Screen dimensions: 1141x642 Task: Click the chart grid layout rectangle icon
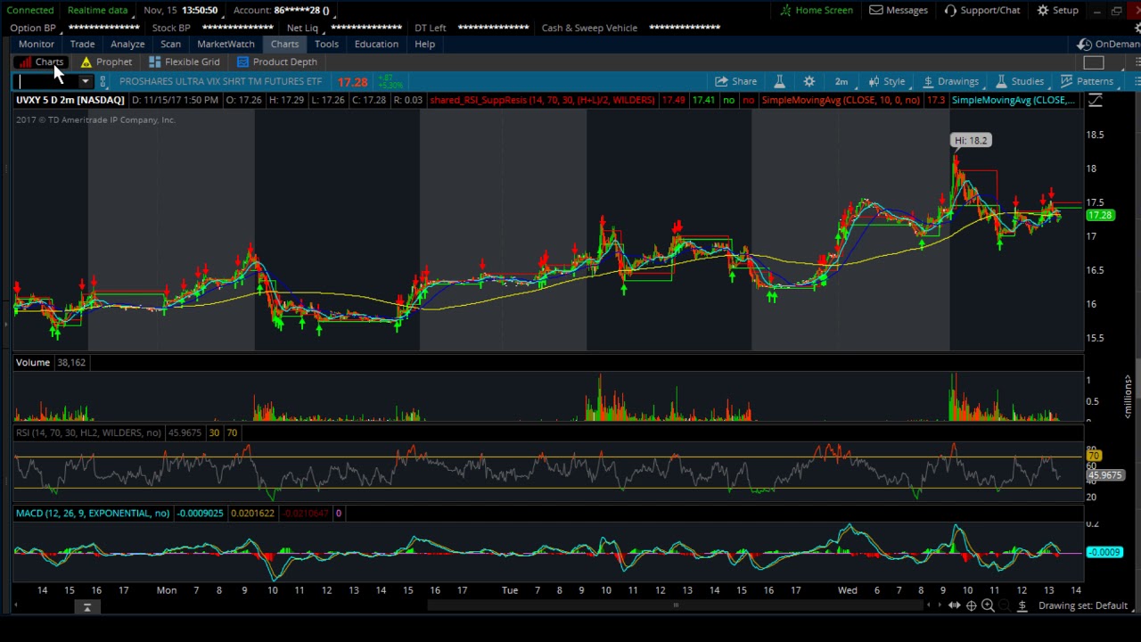tap(1094, 62)
